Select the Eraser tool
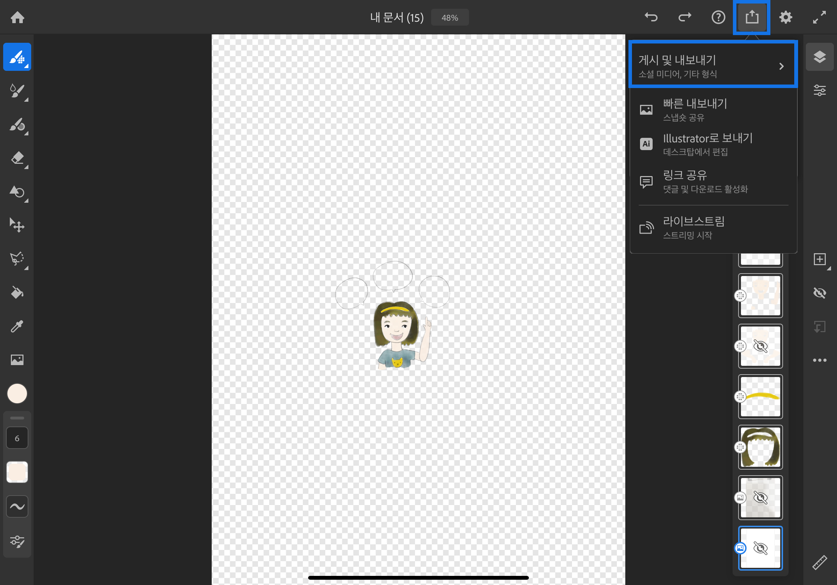 pos(17,158)
